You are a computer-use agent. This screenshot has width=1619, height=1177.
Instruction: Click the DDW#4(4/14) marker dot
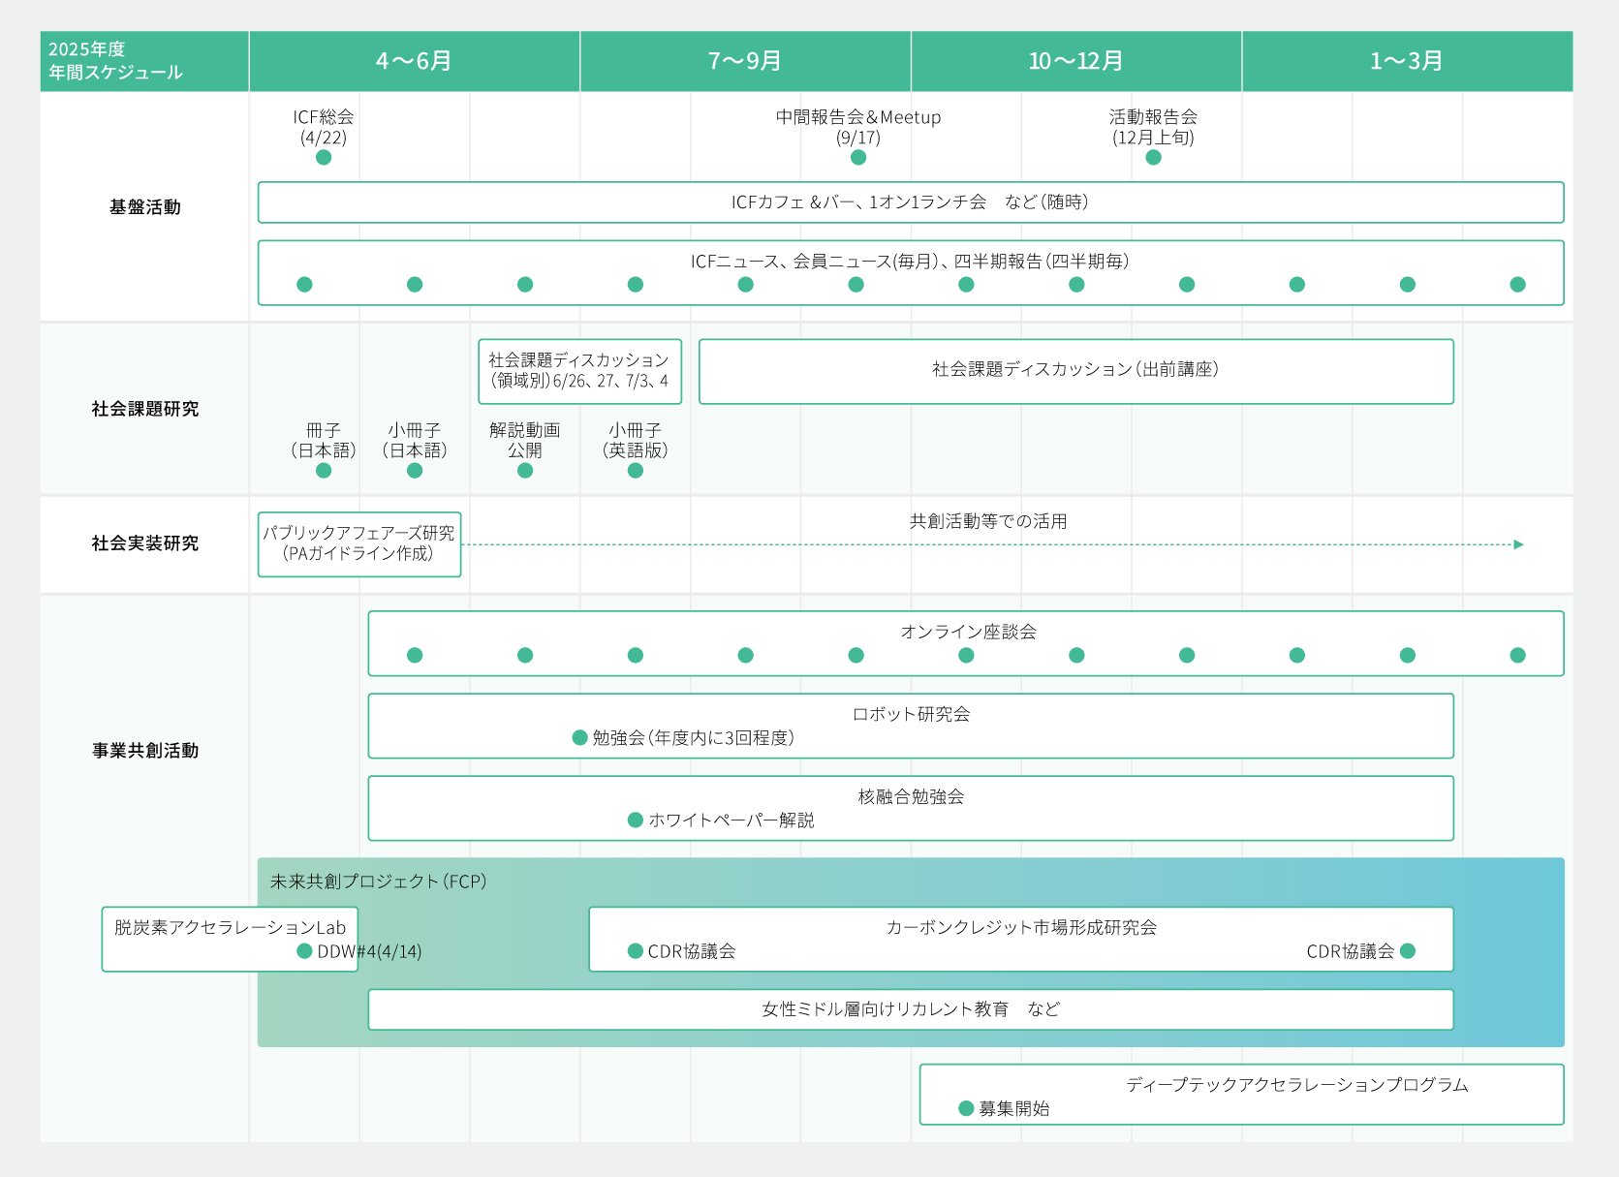tap(304, 951)
